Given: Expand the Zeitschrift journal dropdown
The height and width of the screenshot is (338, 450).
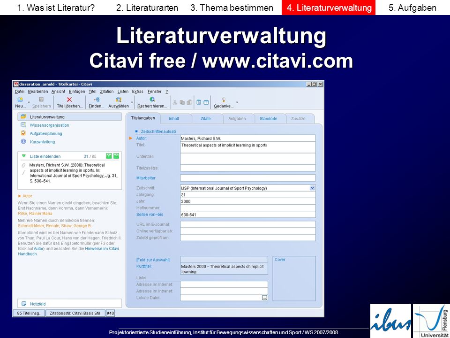Looking at the screenshot, I should [312, 188].
